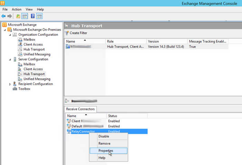Click Enabled status of Client connector
Image resolution: width=242 pixels, height=165 pixels.
pyautogui.click(x=114, y=121)
